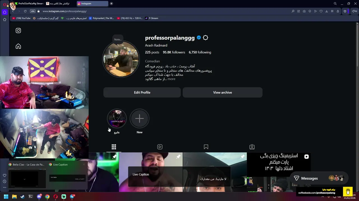Open Discord from the taskbar
The height and width of the screenshot is (201, 359).
pos(39,197)
